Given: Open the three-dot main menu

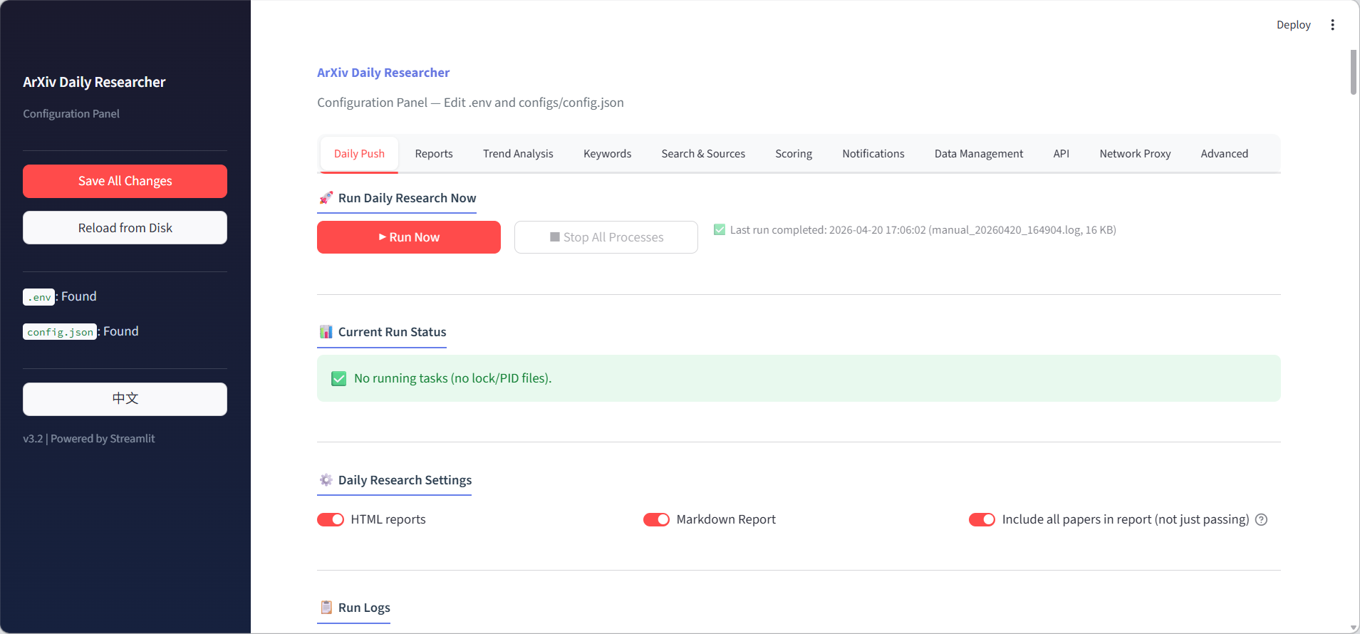Looking at the screenshot, I should (1332, 25).
